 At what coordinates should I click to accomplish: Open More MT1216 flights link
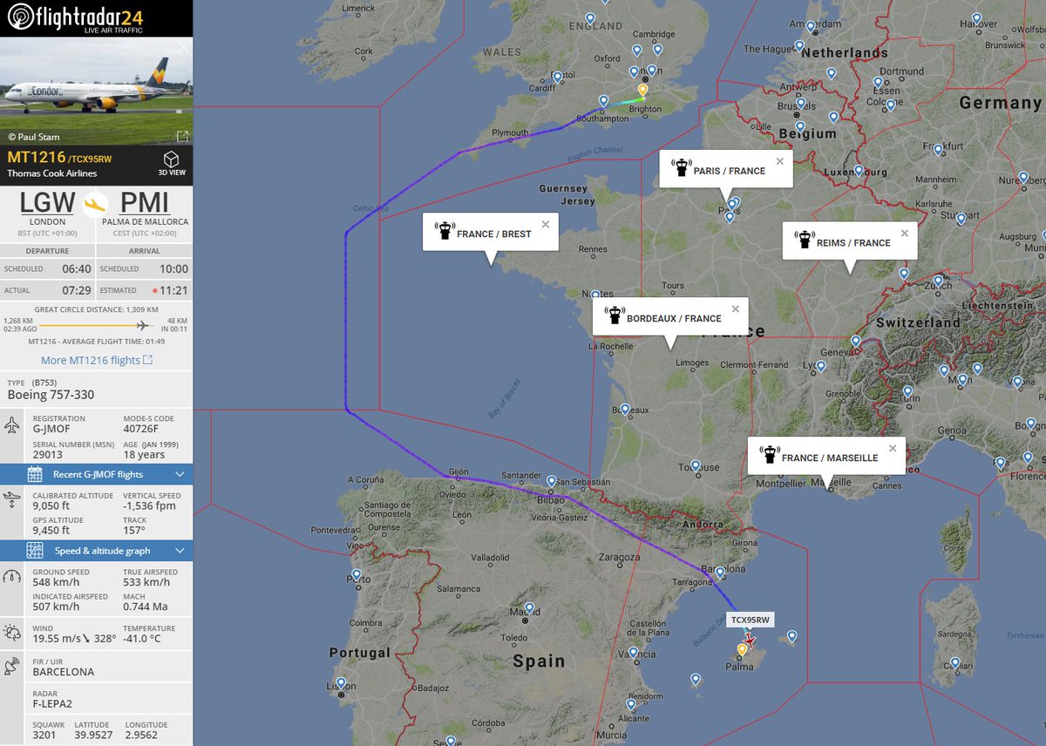point(96,360)
